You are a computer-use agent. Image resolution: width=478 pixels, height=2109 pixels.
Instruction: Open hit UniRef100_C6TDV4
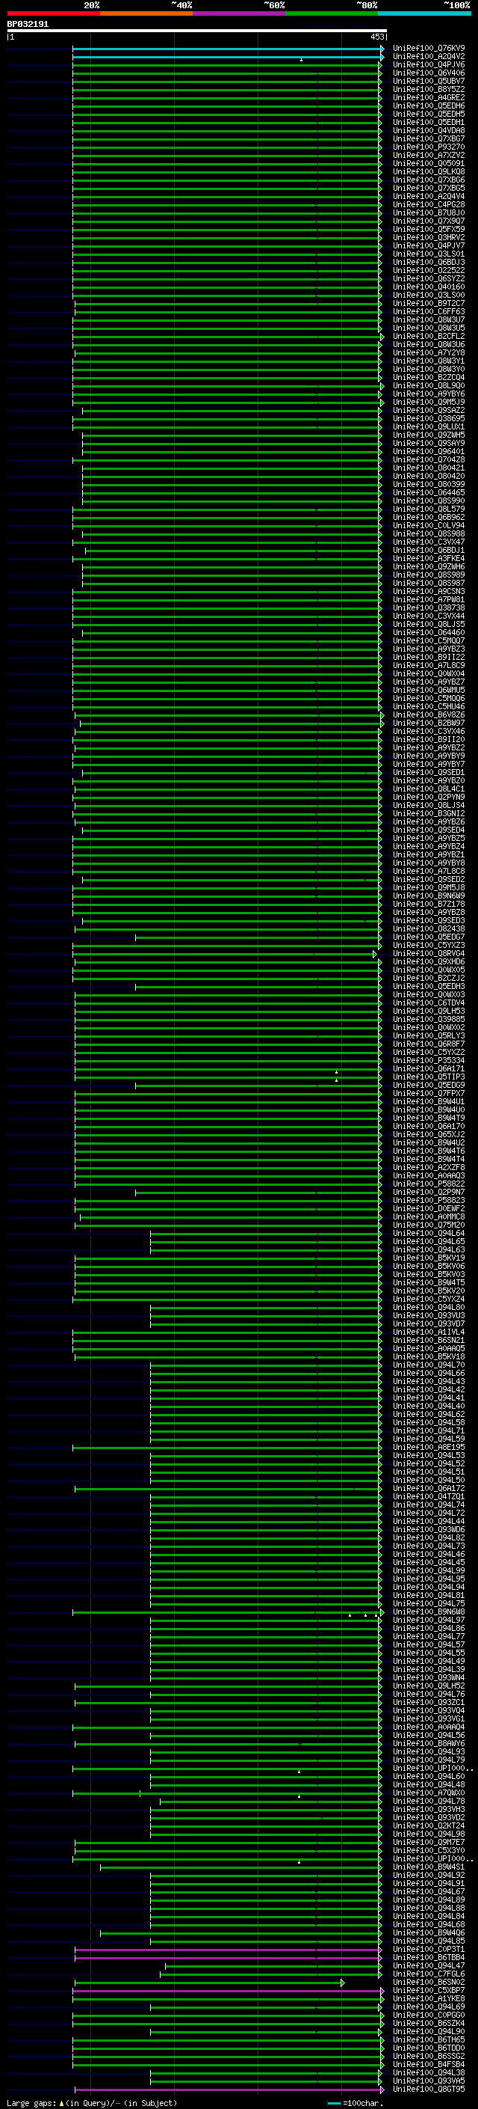(429, 1003)
